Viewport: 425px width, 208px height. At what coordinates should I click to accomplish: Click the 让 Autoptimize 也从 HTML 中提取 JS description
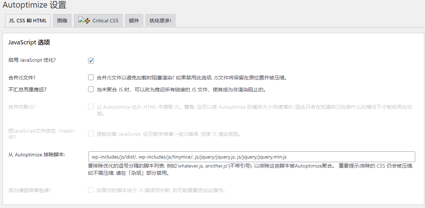pyautogui.click(x=254, y=110)
